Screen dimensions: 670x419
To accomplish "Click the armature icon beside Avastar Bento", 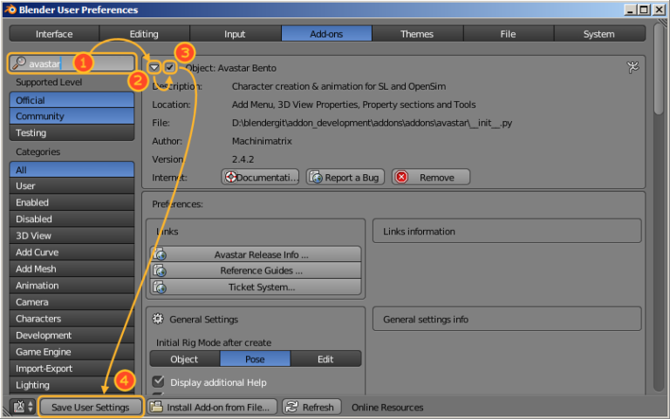I will pyautogui.click(x=632, y=67).
